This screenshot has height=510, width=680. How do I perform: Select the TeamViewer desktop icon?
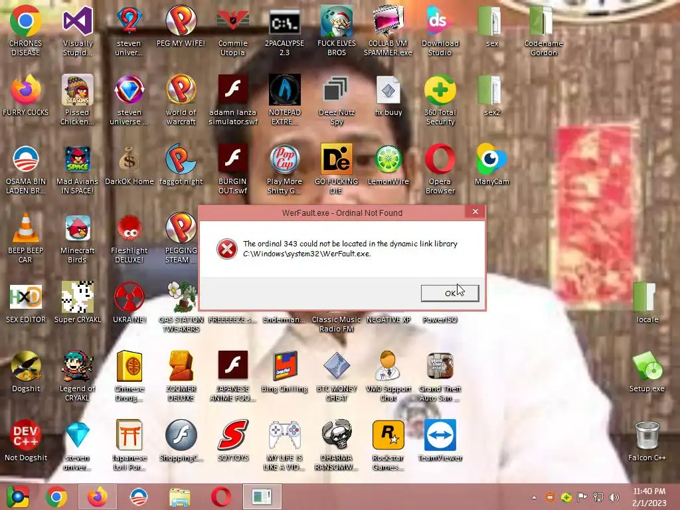pyautogui.click(x=440, y=441)
